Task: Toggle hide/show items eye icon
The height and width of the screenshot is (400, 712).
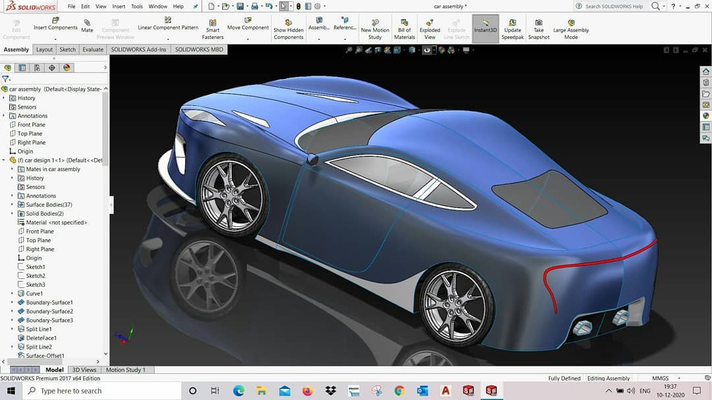Action: (x=427, y=50)
